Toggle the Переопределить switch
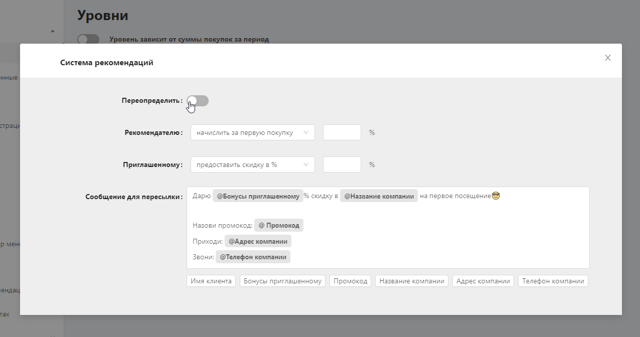Image resolution: width=640 pixels, height=337 pixels. click(198, 101)
